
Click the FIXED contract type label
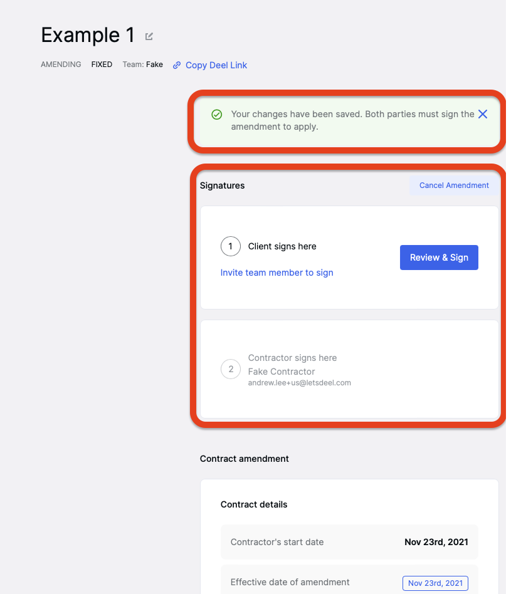click(102, 65)
